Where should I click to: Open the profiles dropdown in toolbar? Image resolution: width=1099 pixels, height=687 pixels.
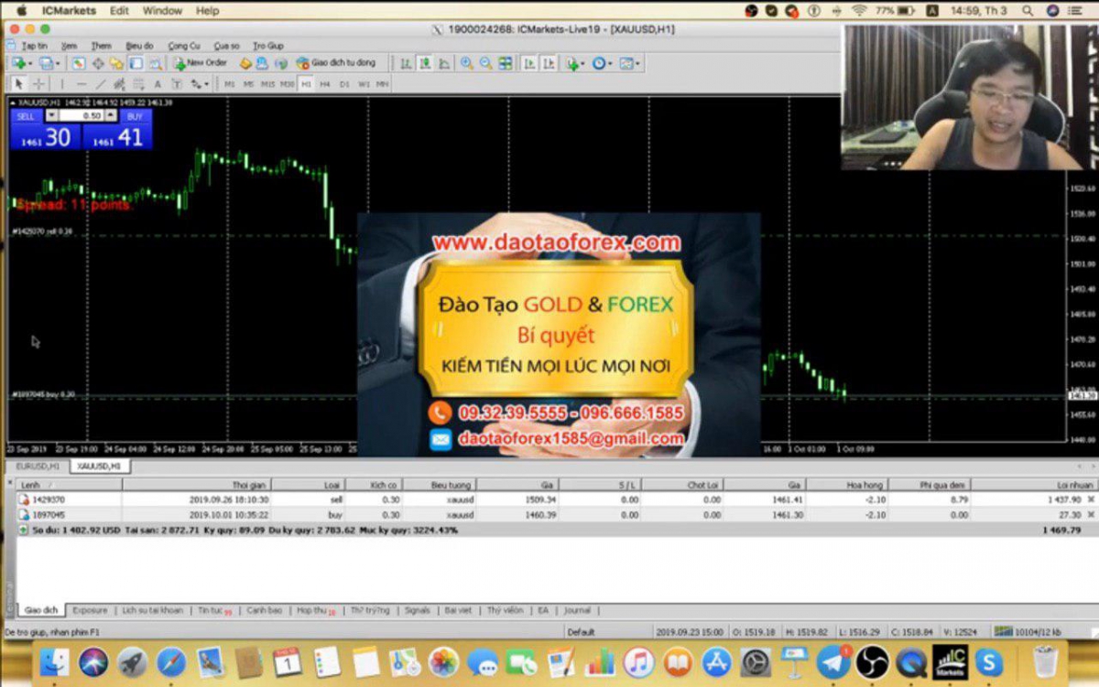pos(49,63)
